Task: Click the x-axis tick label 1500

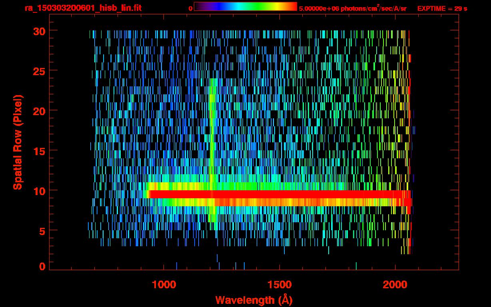Action: click(x=279, y=285)
